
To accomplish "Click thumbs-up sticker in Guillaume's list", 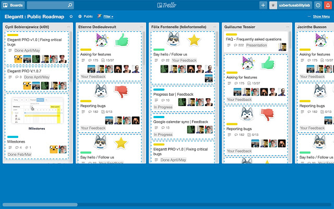I will [x=268, y=63].
